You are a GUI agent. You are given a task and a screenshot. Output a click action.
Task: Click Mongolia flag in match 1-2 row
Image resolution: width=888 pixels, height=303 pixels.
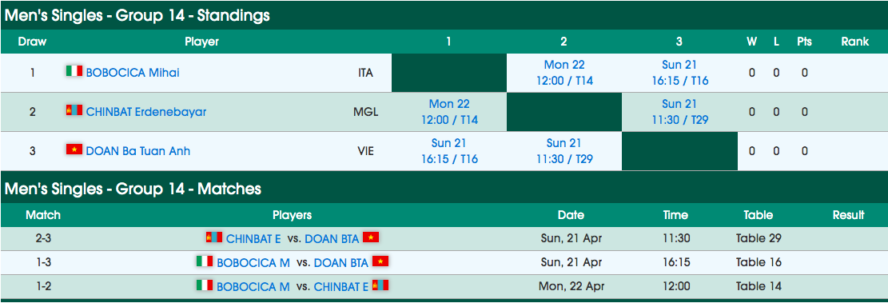tap(380, 285)
